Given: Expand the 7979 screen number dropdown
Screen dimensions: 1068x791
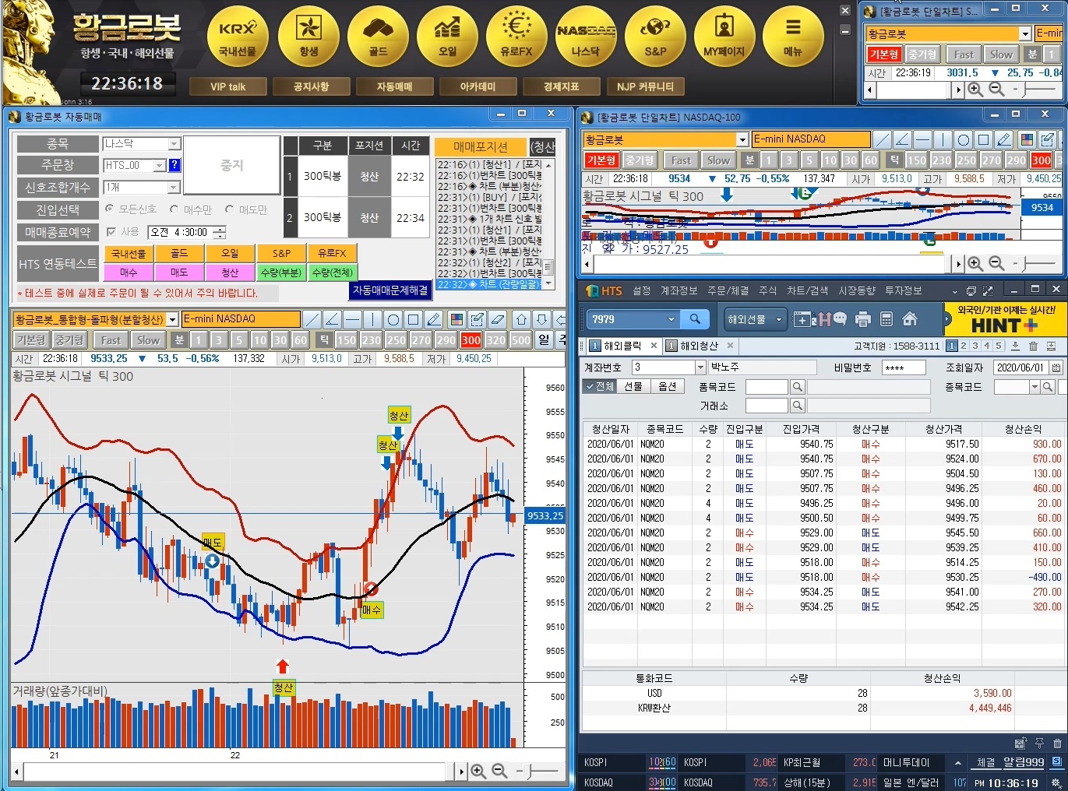Looking at the screenshot, I should 671,319.
